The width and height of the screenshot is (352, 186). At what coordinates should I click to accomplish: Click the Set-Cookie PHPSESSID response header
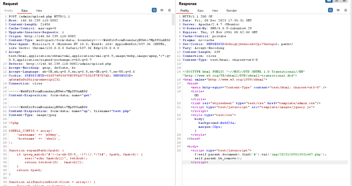pos(238,44)
